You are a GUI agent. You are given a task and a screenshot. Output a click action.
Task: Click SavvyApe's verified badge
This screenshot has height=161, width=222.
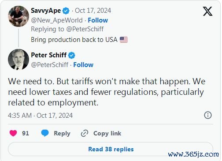click(x=66, y=11)
